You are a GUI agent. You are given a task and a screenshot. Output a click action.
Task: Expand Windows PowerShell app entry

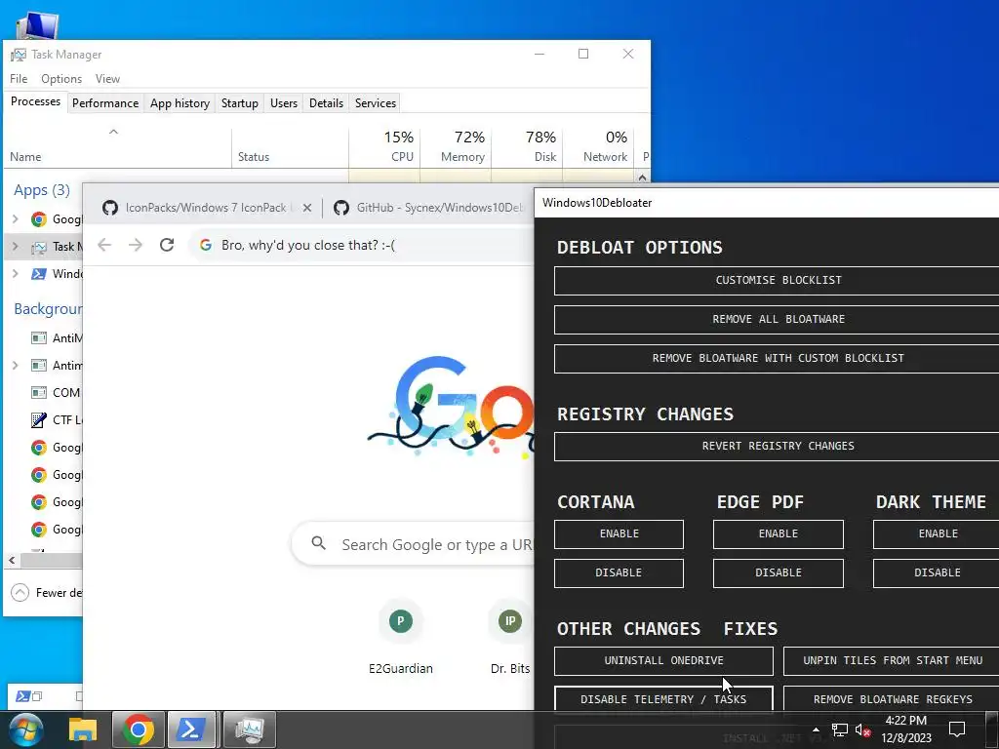click(16, 274)
